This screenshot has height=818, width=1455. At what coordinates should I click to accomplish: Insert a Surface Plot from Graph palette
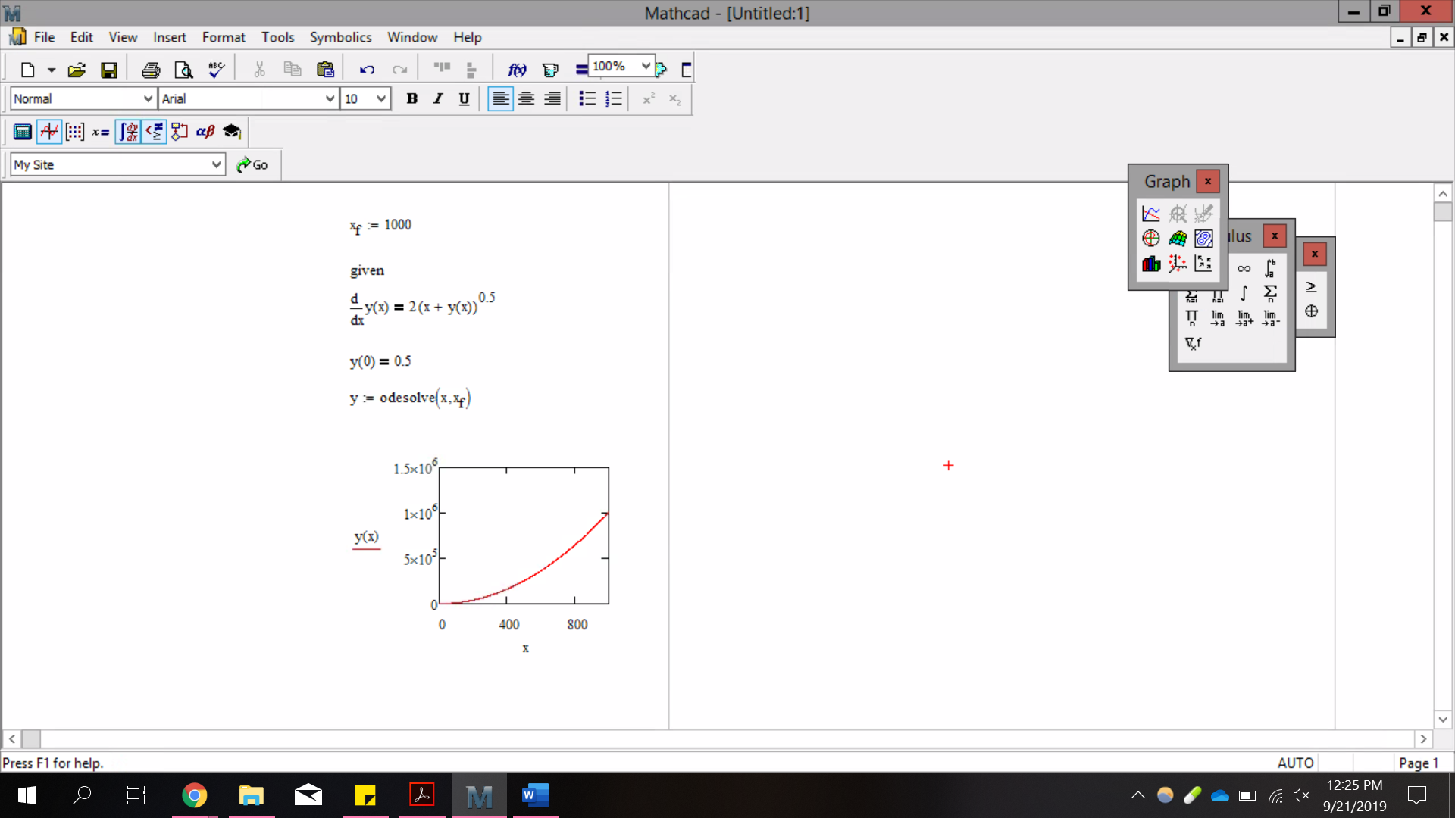tap(1177, 239)
